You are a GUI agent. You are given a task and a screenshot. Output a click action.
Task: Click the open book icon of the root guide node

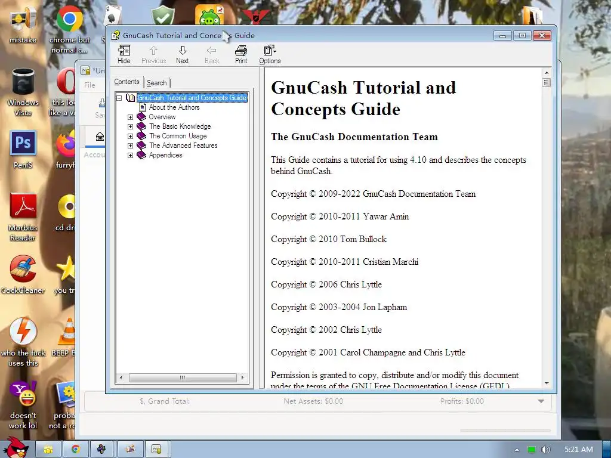point(131,98)
